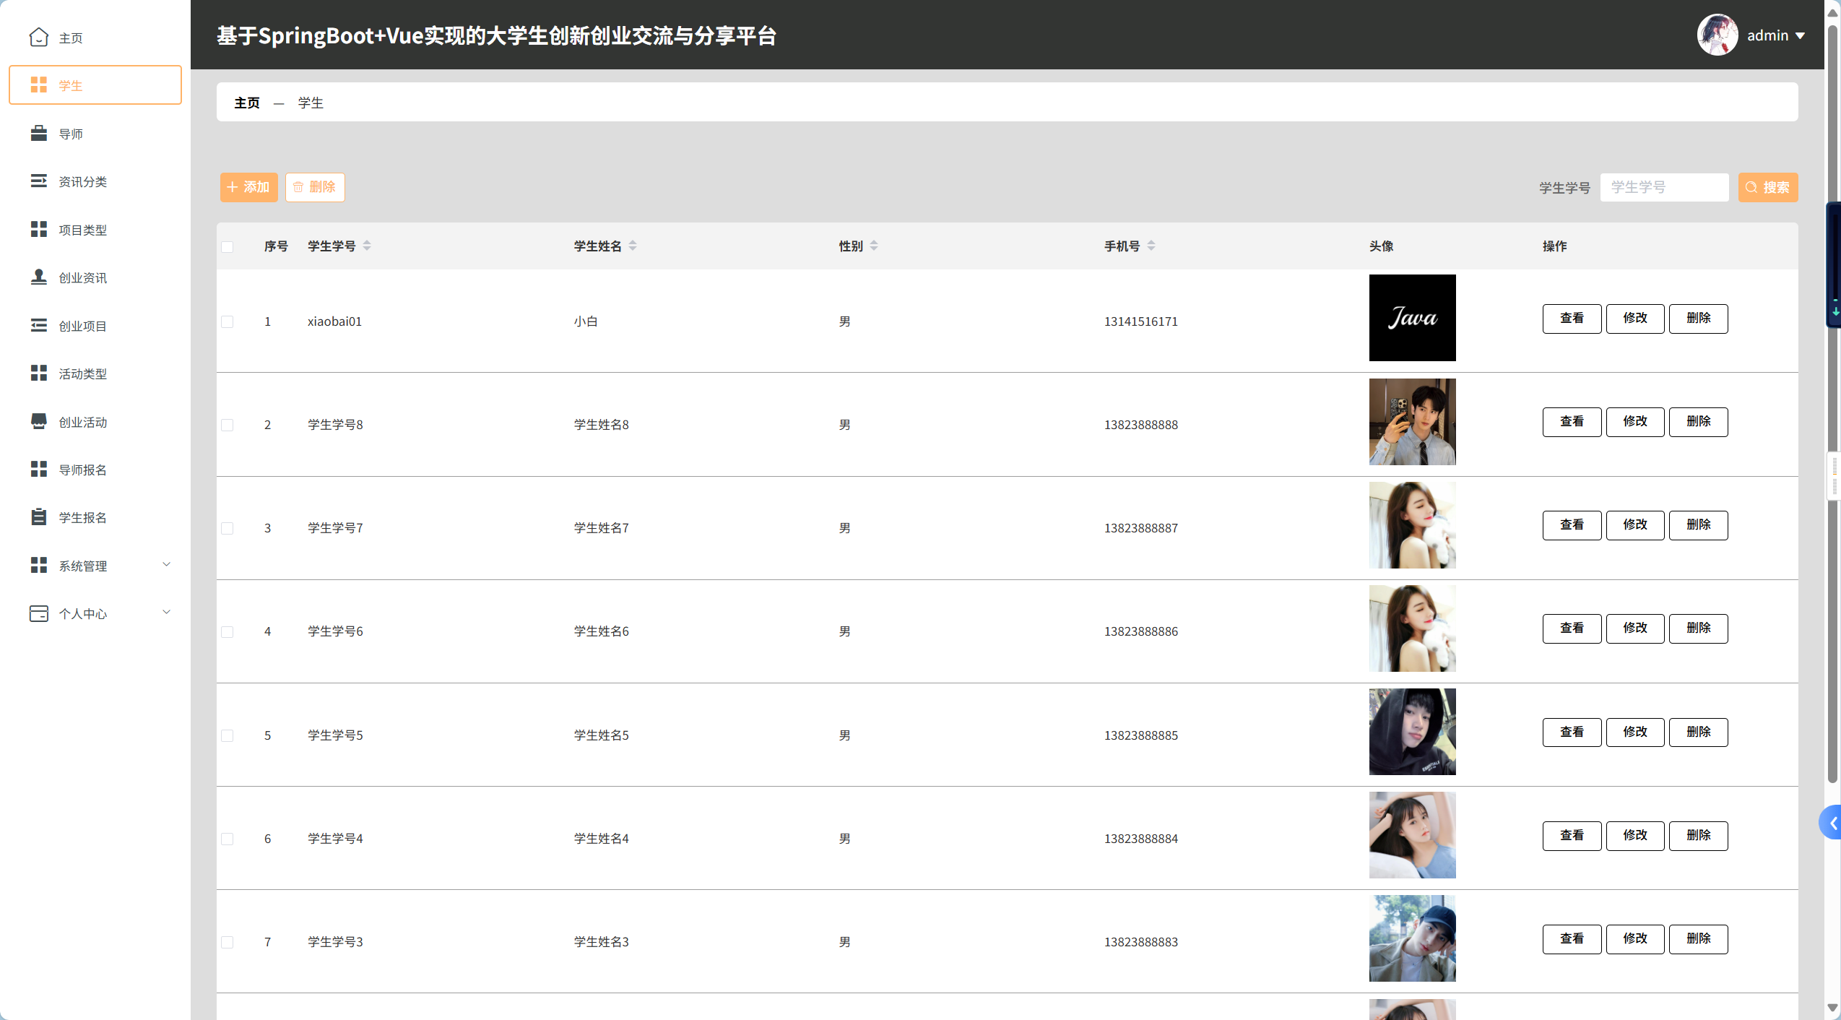
Task: Expand the 系统管理 submenu chevron
Action: tap(167, 565)
